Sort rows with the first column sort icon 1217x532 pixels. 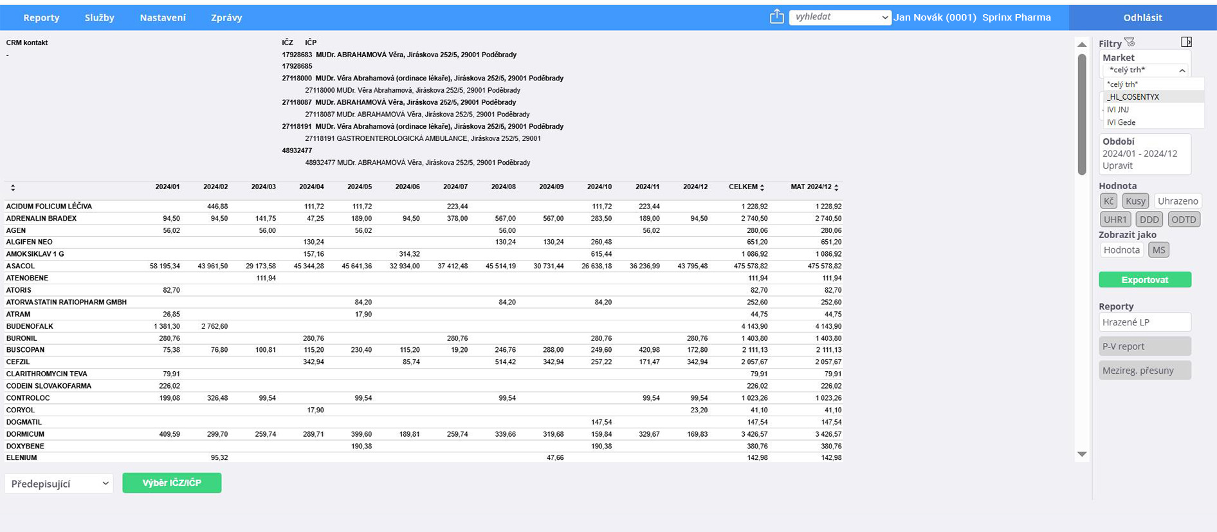pyautogui.click(x=13, y=188)
